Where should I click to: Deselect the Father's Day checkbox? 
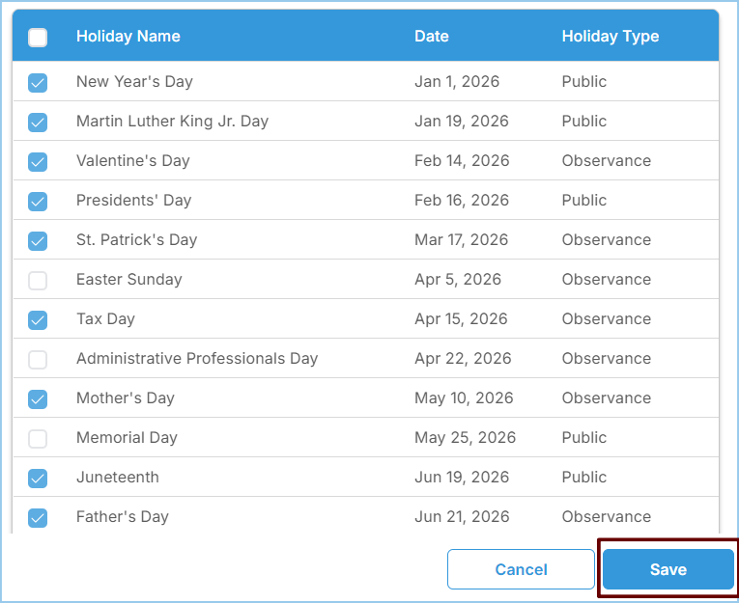(38, 518)
